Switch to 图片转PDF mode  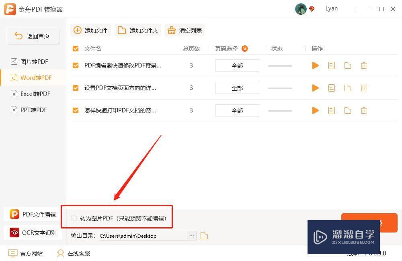[33, 62]
